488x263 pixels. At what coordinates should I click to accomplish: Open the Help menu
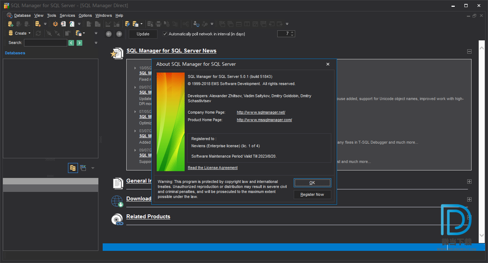119,15
